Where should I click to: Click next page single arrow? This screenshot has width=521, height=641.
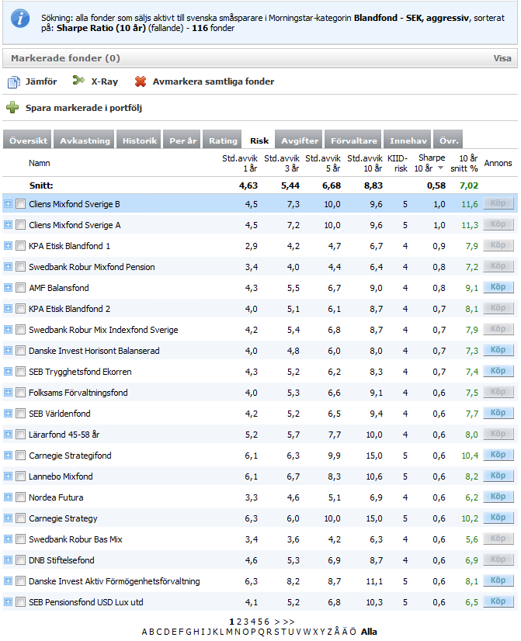pos(277,622)
